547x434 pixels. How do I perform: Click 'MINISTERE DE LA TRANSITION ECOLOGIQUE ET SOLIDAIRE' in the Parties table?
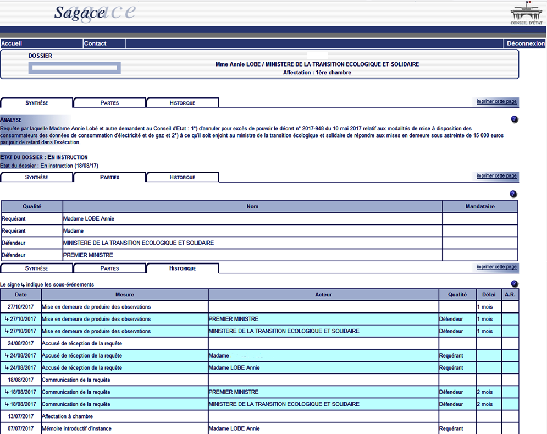(139, 243)
